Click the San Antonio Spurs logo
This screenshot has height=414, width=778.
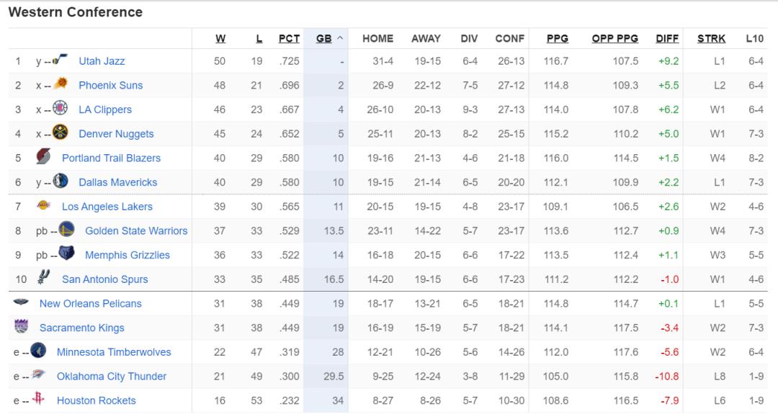tap(44, 279)
